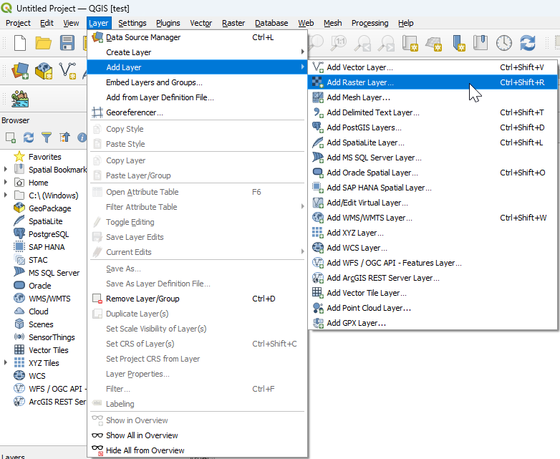The width and height of the screenshot is (560, 459).
Task: Choose Add Delimited Text Layer
Action: click(373, 112)
